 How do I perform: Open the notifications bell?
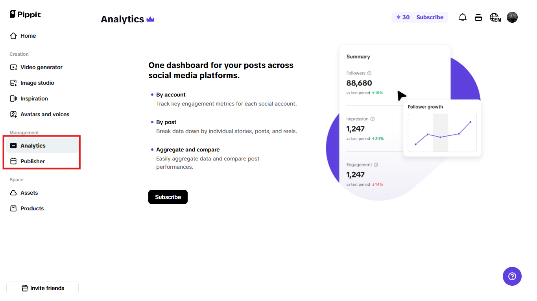(x=462, y=17)
